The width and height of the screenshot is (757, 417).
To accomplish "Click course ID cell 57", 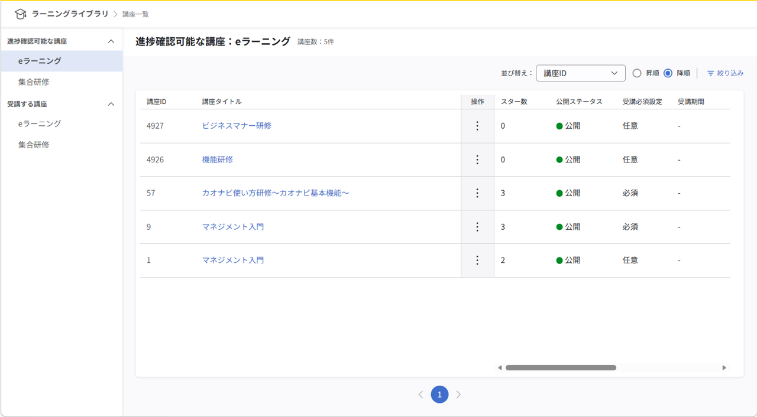I will (151, 193).
